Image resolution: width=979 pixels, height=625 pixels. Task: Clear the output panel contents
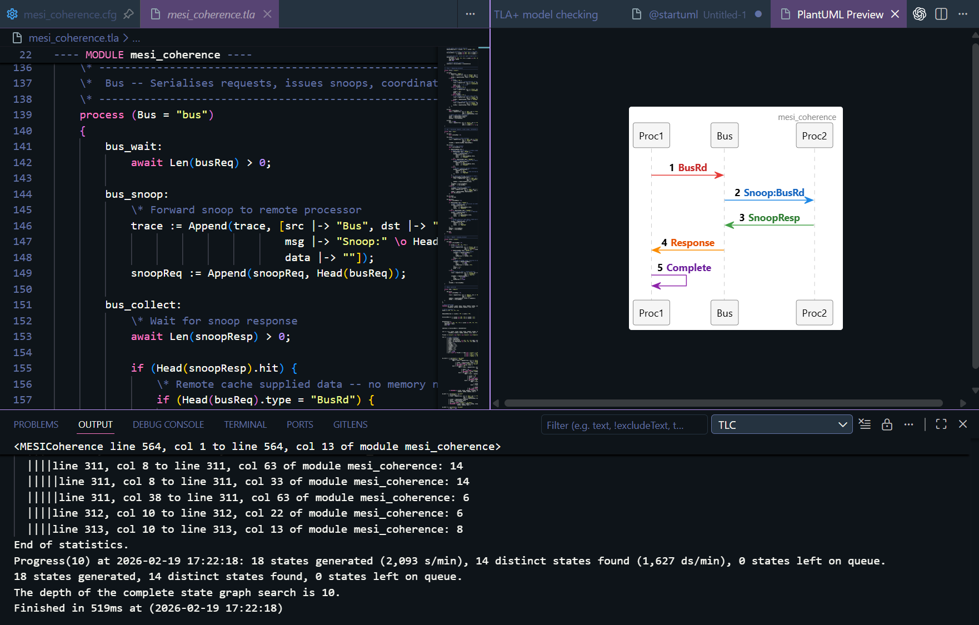(x=865, y=424)
